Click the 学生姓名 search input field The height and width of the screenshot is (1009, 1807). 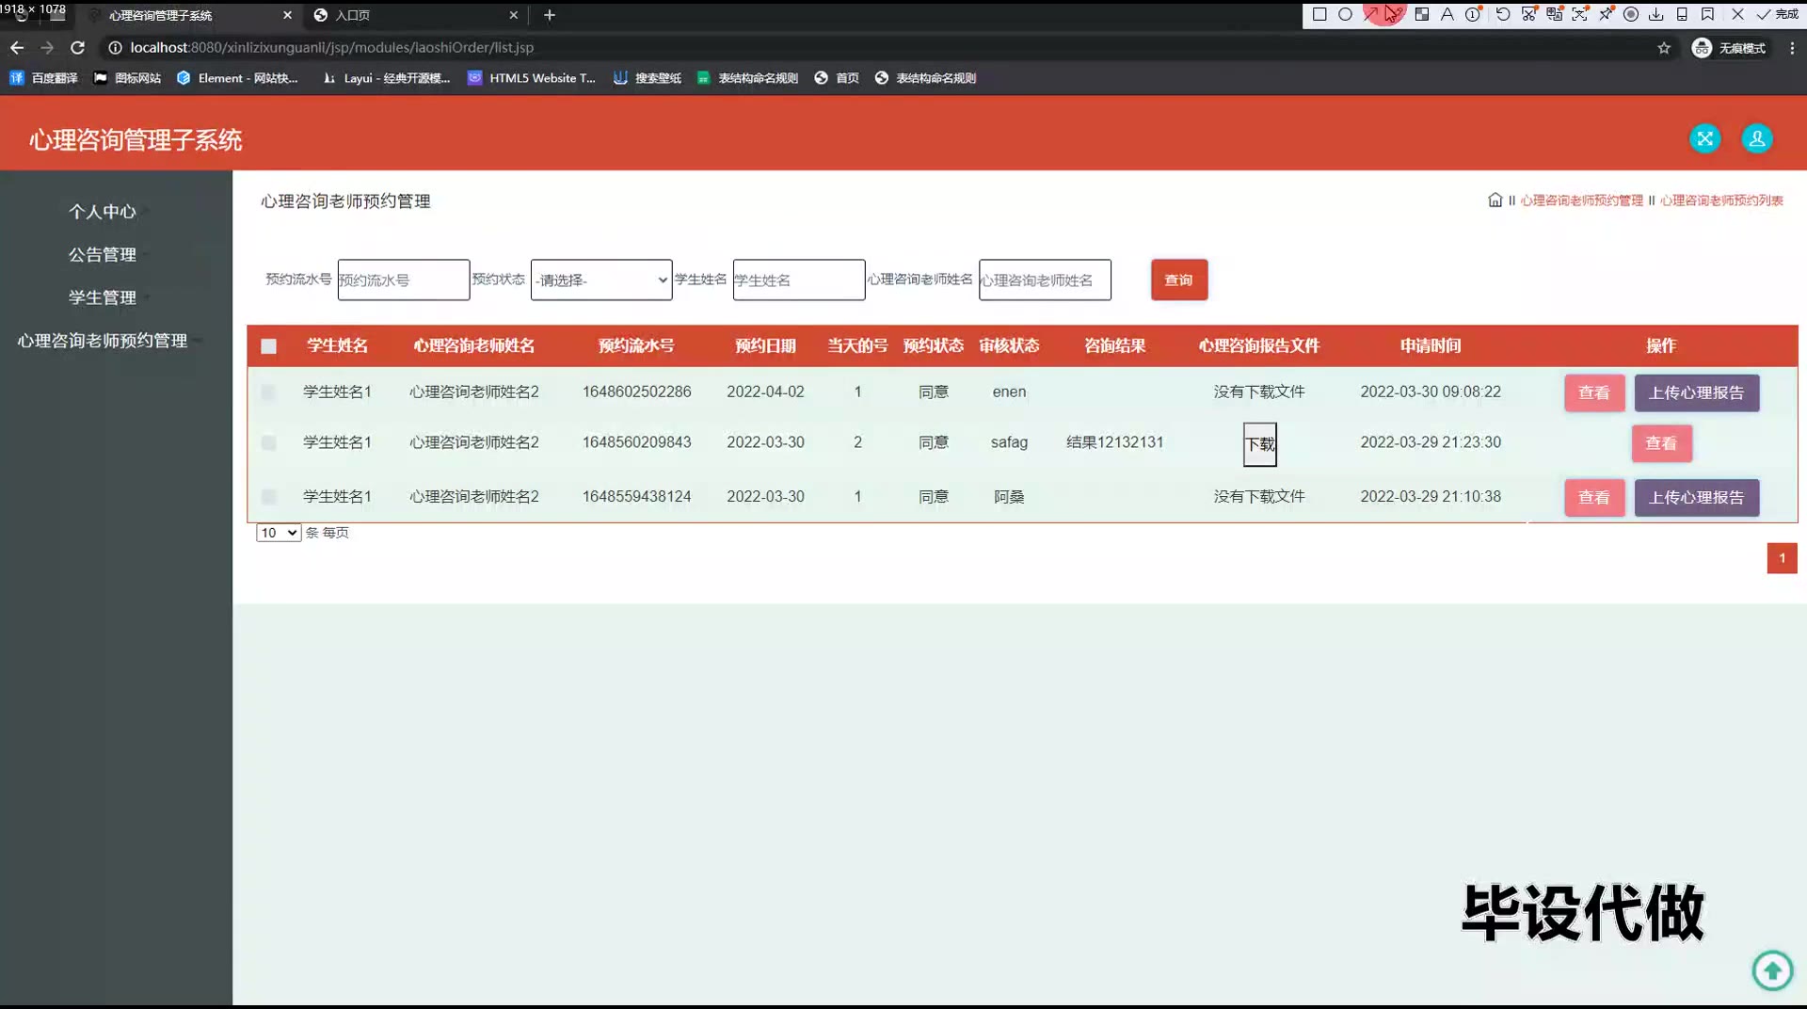click(x=798, y=280)
